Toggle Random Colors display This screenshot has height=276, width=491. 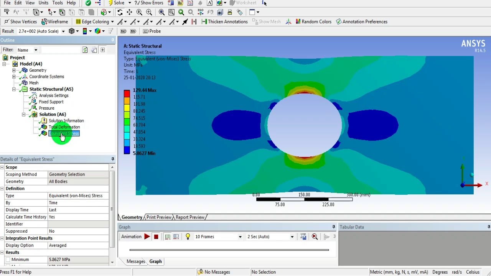[313, 22]
